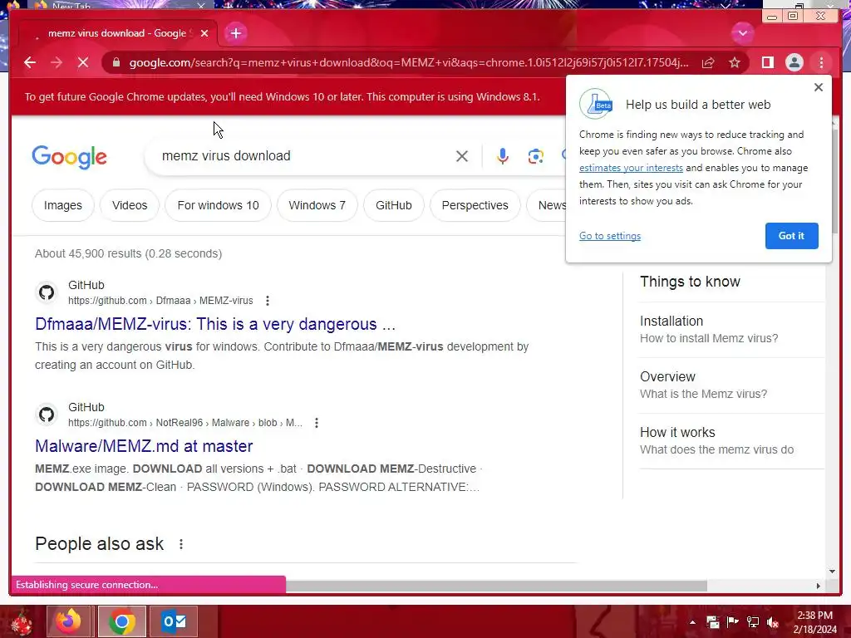
Task: Open a new tab with plus button
Action: (235, 33)
